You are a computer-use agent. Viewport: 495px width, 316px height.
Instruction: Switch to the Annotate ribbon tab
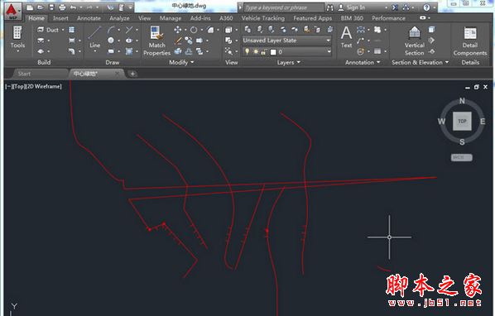pos(89,18)
